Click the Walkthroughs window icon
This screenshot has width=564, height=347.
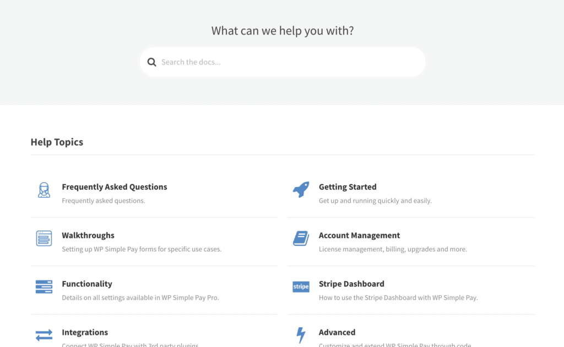44,239
